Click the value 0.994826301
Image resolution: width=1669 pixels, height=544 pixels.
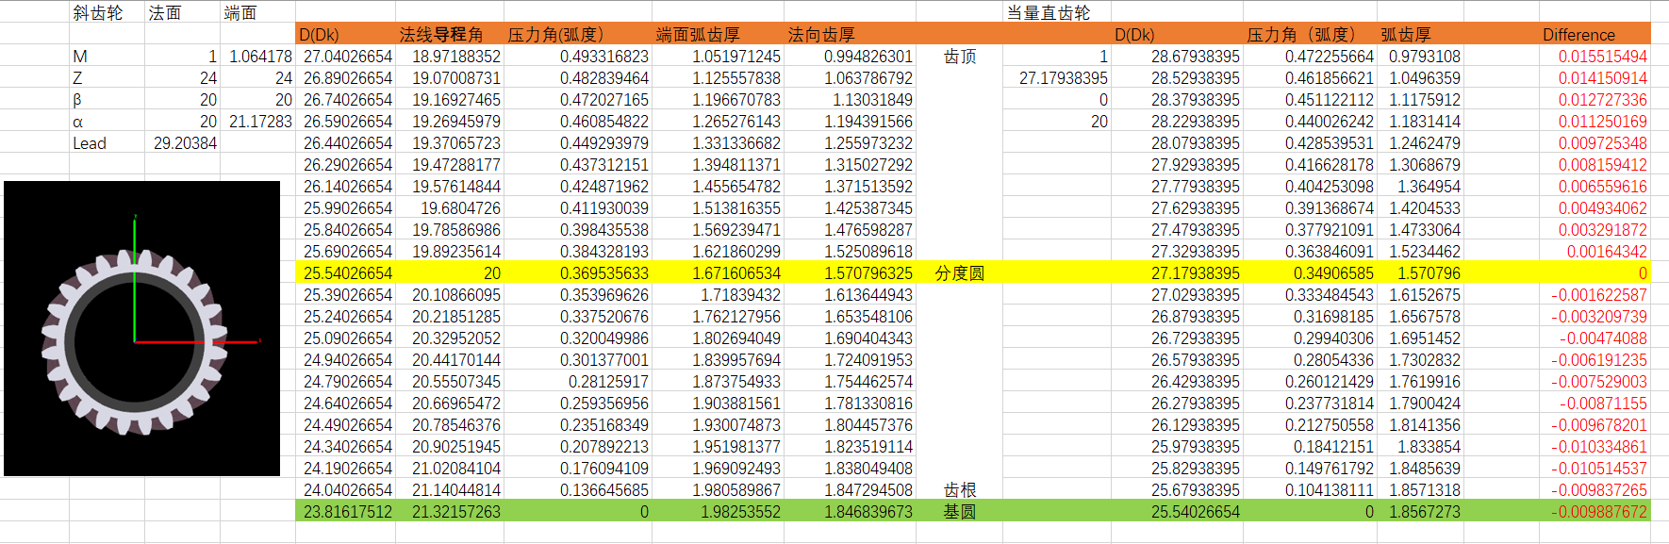tap(868, 57)
